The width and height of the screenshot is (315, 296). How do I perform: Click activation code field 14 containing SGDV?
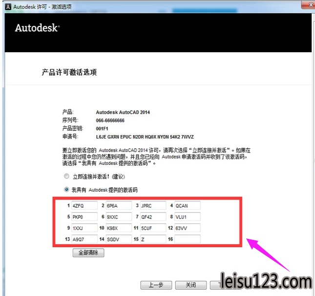coord(119,239)
